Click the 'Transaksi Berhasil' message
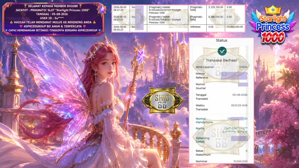Image resolution: width=299 pixels, height=168 pixels. pos(221,60)
